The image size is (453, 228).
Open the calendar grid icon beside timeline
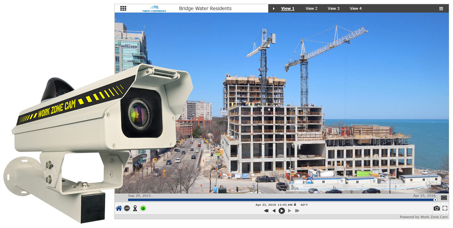[x=444, y=198]
